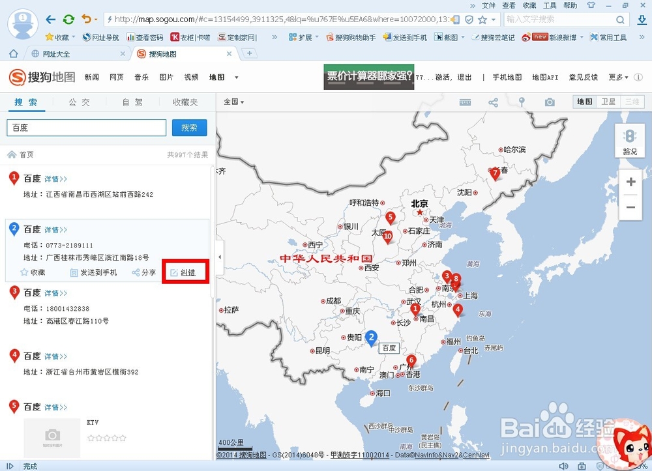Open the 全国 city dropdown
This screenshot has height=471, width=652.
[233, 102]
